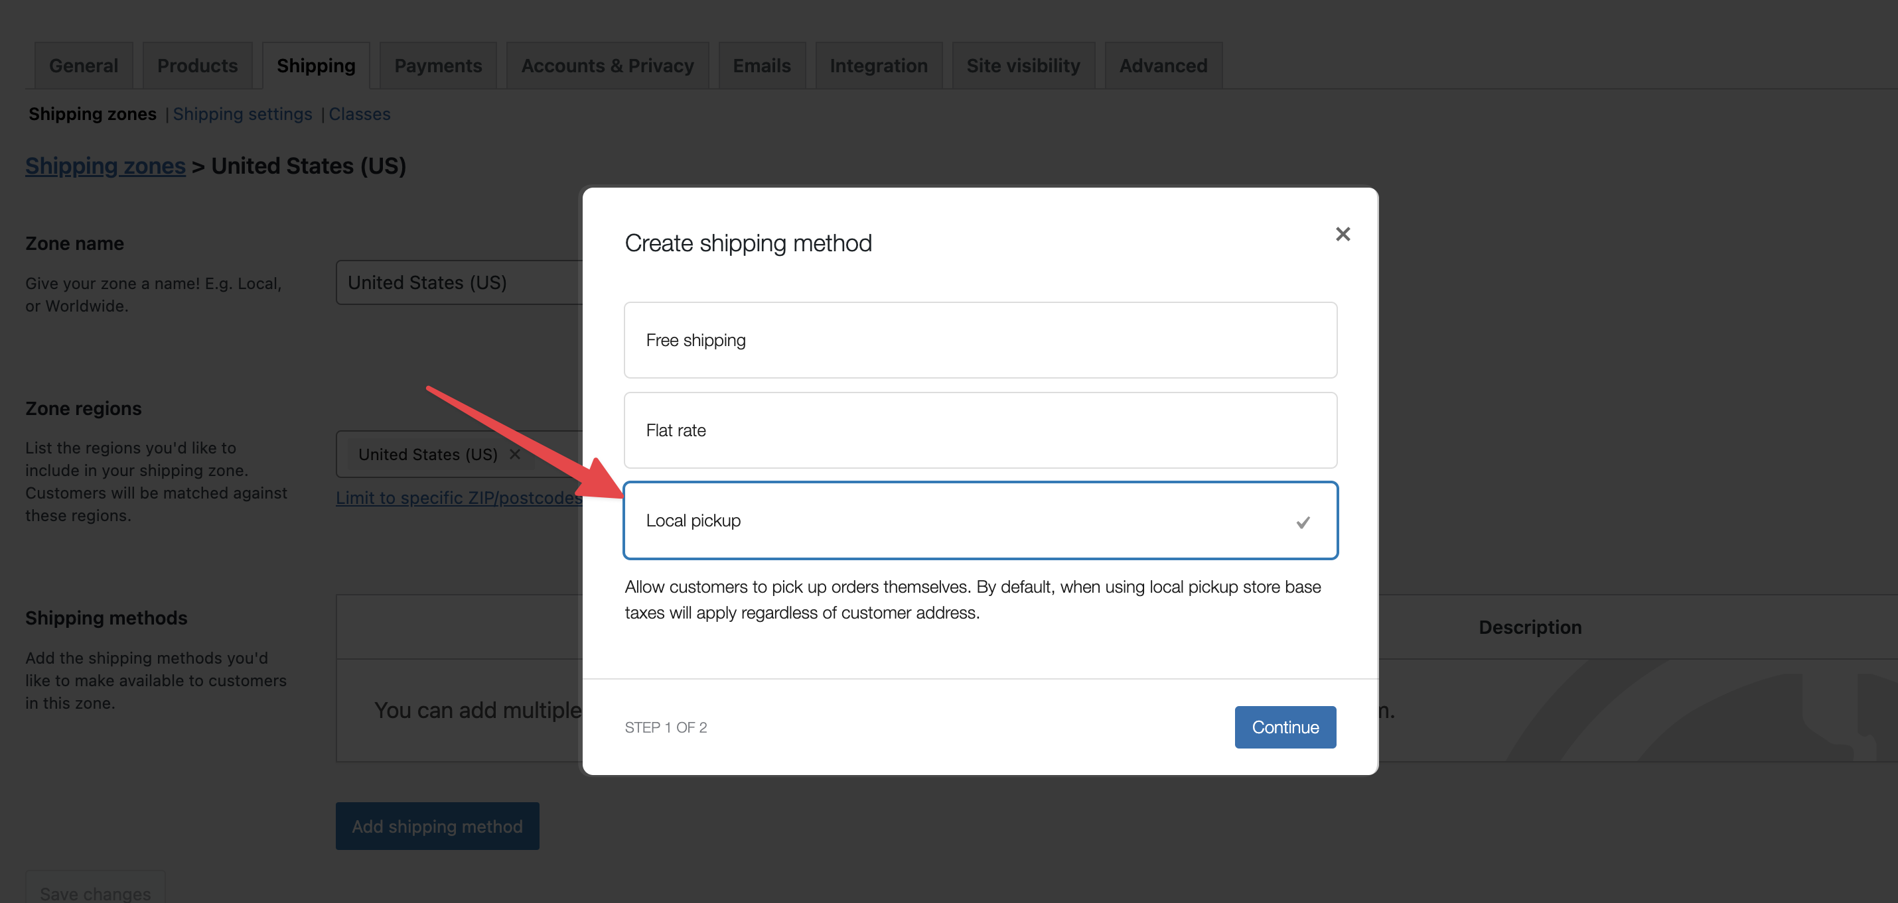Viewport: 1898px width, 903px height.
Task: Select the Local pickup method option
Action: (980, 520)
